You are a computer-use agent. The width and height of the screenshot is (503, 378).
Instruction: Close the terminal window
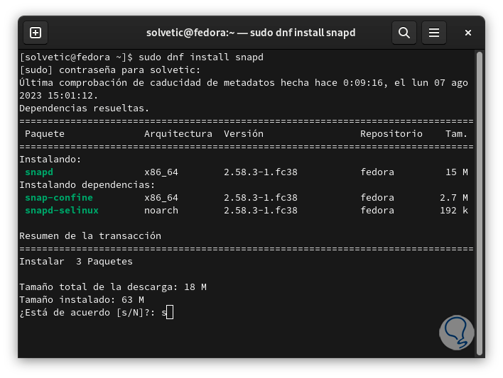click(x=468, y=33)
